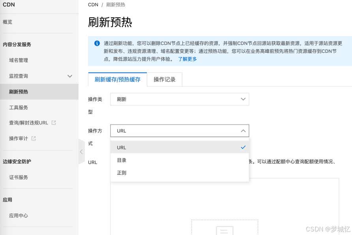
Task: Select the 刷新缓存/预热缓存 tab
Action: [117, 79]
